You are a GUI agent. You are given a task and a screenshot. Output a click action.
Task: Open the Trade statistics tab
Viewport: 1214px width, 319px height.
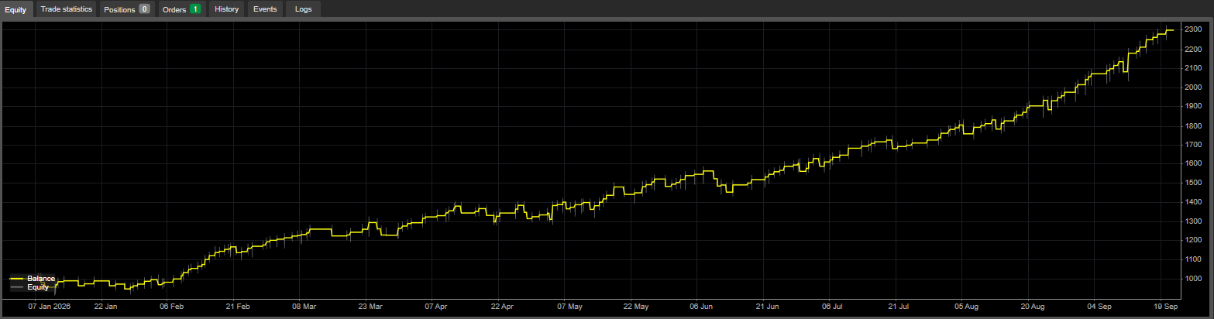coord(66,9)
